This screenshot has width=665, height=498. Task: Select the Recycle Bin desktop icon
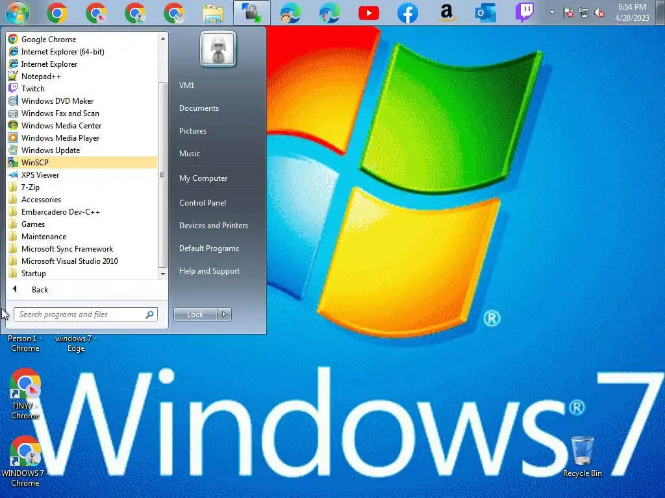tap(583, 456)
